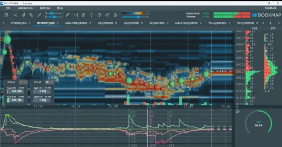The image size is (282, 147).
Task: Switch to the KB@DXFEED tab
Action: click(105, 23)
